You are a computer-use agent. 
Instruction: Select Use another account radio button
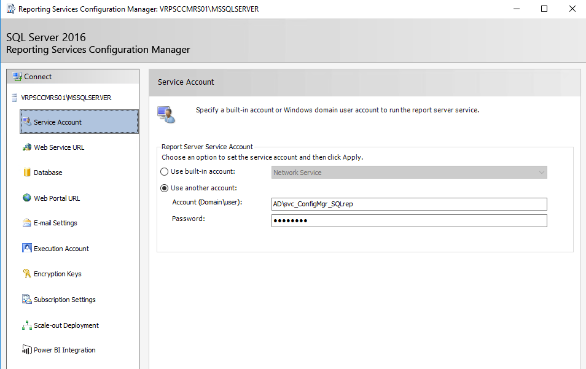pyautogui.click(x=164, y=188)
